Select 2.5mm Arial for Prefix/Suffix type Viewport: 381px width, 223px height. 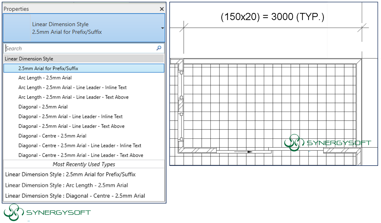point(48,69)
